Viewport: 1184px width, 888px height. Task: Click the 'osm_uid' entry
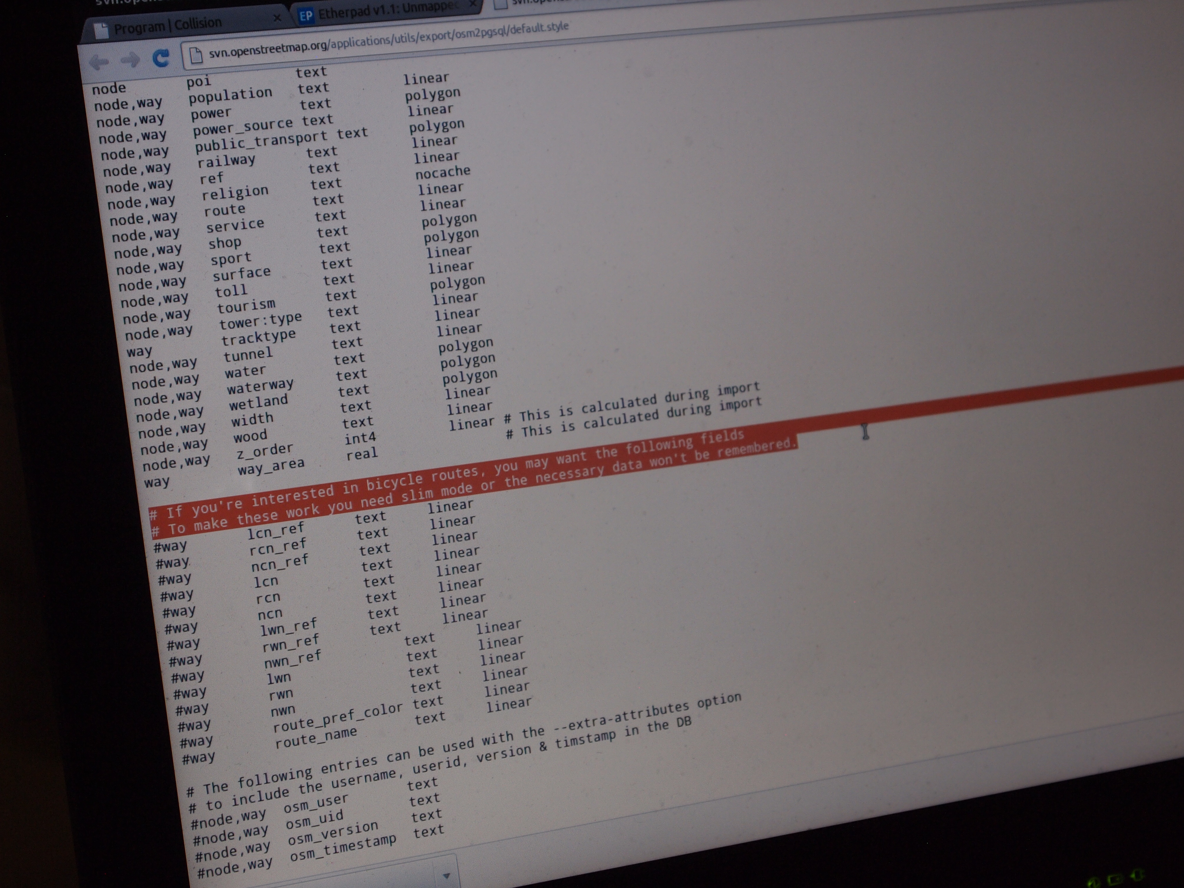315,820
